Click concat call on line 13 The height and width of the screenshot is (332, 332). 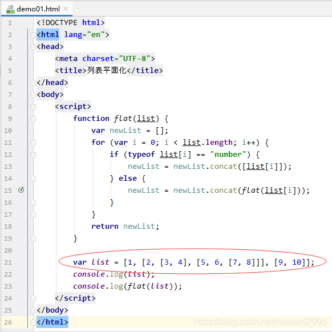pyautogui.click(x=223, y=167)
